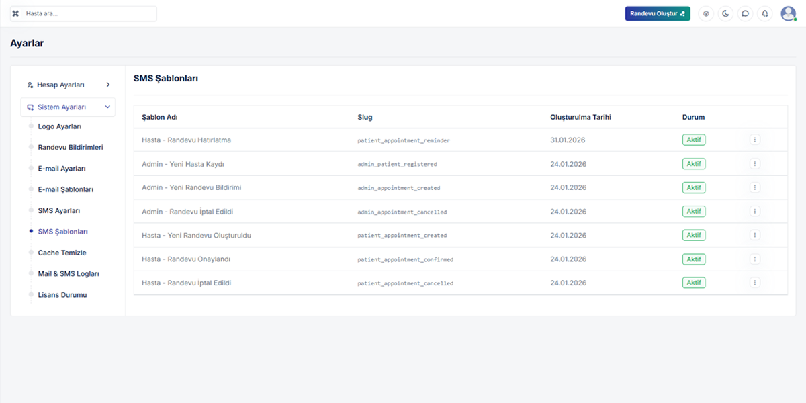Open actions menu for Hasta - Randevu Hatırlatma row

755,140
